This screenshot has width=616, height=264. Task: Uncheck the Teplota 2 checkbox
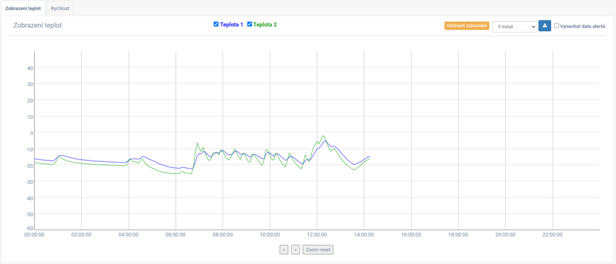point(249,24)
